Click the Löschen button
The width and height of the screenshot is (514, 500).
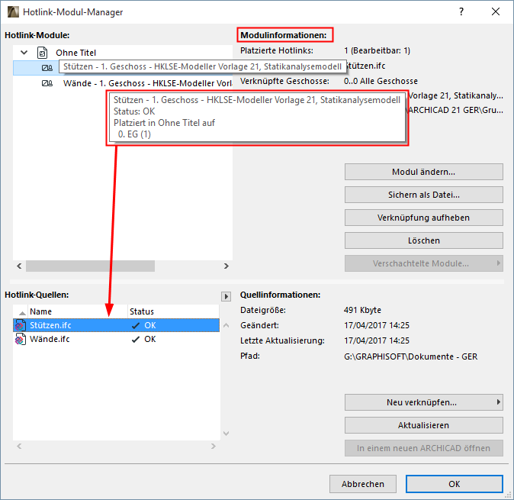tap(423, 240)
